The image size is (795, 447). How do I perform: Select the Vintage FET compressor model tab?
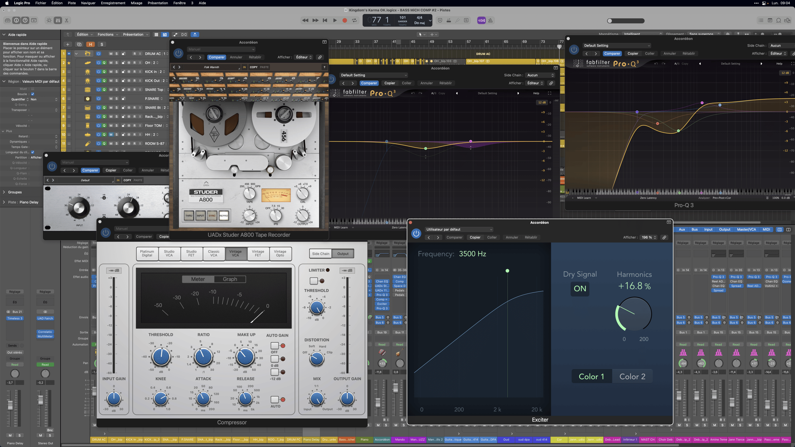tap(258, 254)
